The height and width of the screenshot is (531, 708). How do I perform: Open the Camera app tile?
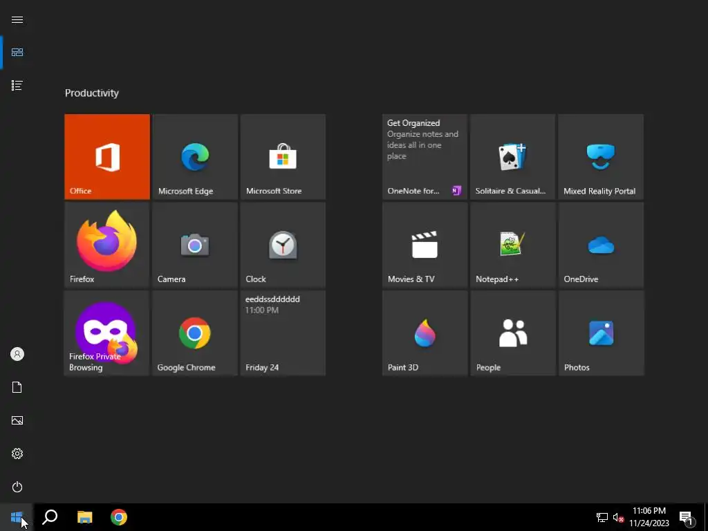point(195,245)
